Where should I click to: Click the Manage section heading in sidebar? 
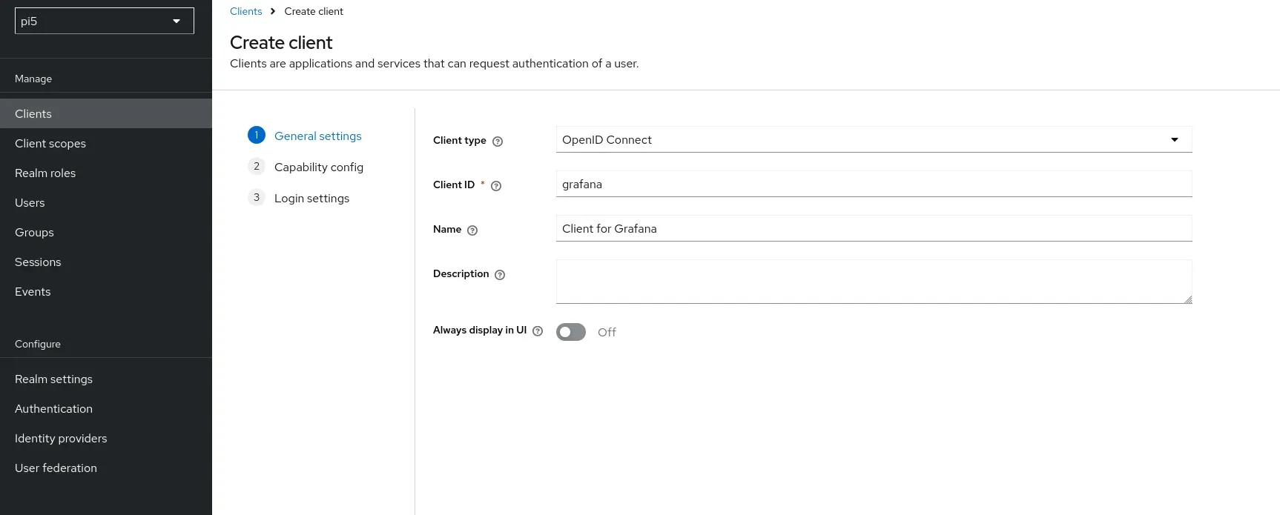click(x=33, y=79)
